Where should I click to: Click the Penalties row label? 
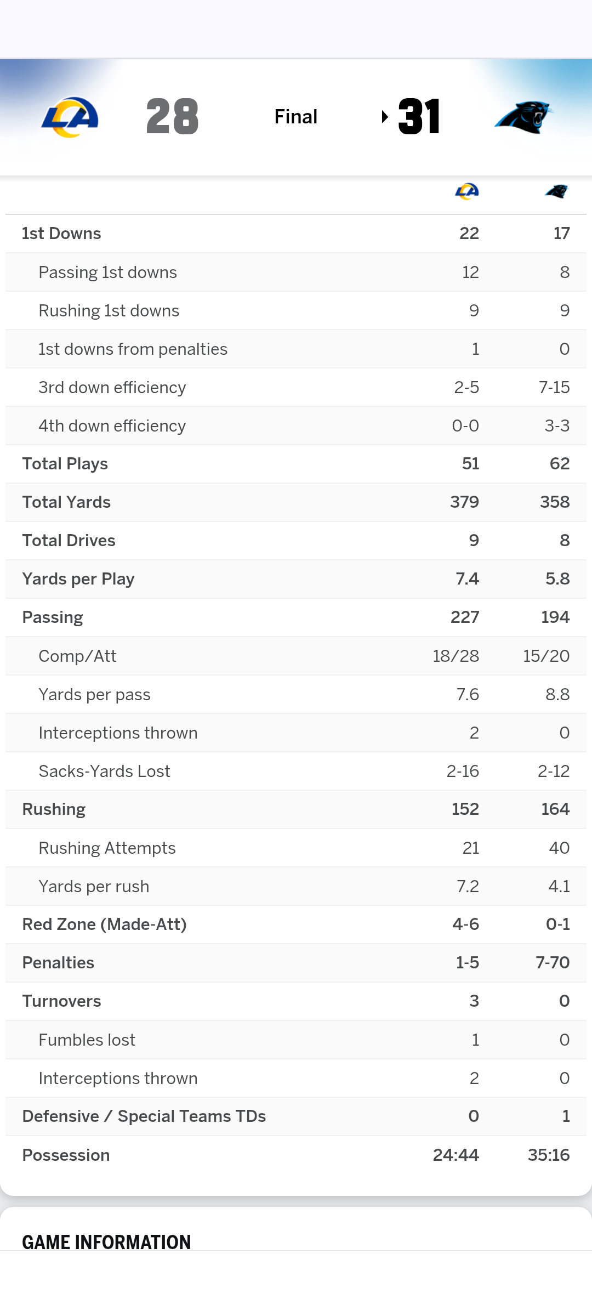click(x=58, y=963)
